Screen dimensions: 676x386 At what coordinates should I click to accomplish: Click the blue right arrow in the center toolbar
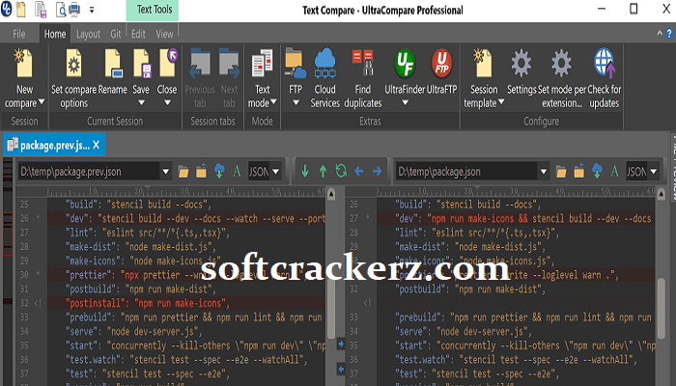point(377,172)
